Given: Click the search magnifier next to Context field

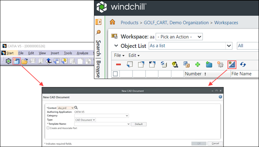Looking at the screenshot, I should 76,108.
